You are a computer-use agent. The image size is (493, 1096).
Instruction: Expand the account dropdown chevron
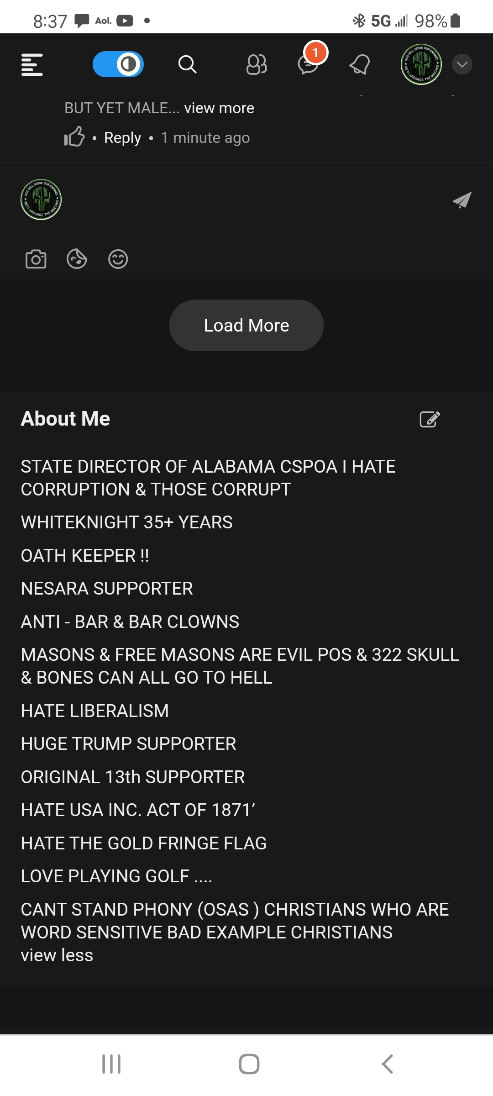tap(462, 64)
